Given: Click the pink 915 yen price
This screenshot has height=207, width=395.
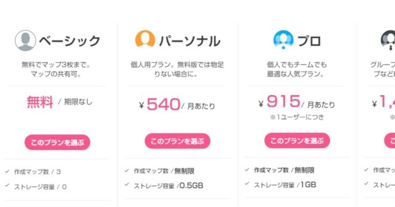Looking at the screenshot, I should click(x=283, y=101).
